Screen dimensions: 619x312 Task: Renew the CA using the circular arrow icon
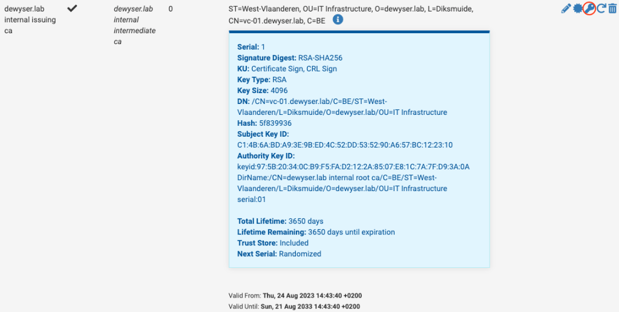click(601, 9)
